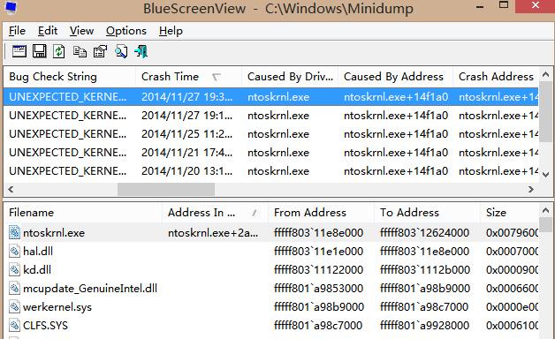Click the Advanced Options toolbar icon
555x339 pixels.
(x=19, y=51)
